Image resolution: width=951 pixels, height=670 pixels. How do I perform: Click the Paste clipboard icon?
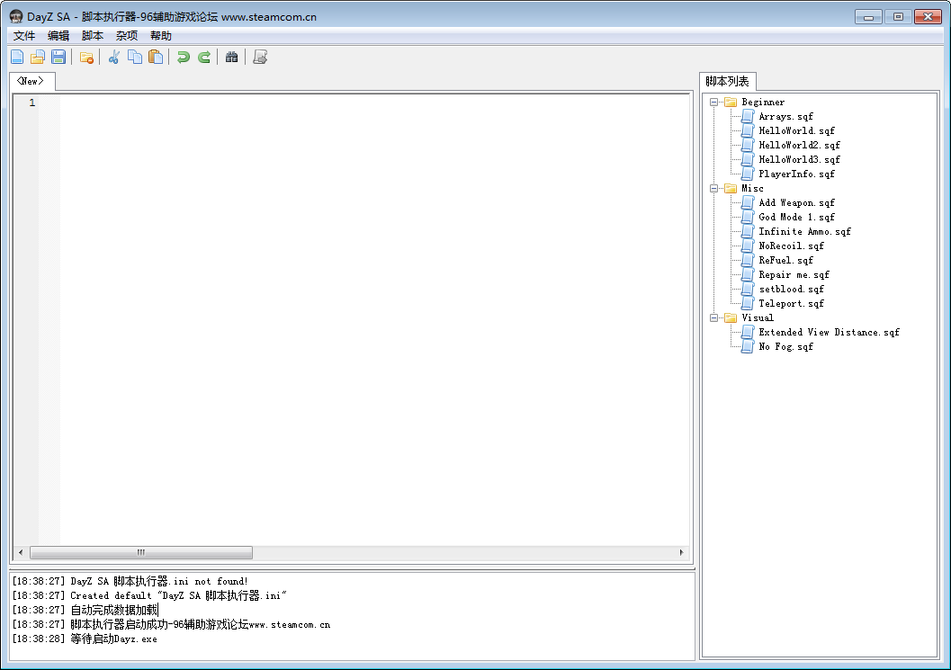[x=156, y=57]
